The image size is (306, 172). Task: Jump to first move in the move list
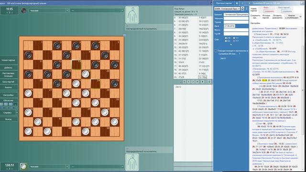(185, 82)
